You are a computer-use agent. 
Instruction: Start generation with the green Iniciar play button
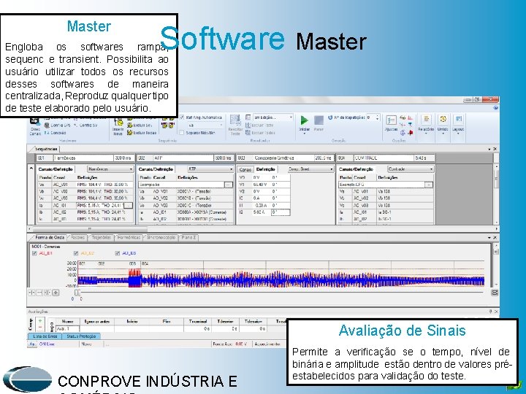pyautogui.click(x=304, y=120)
